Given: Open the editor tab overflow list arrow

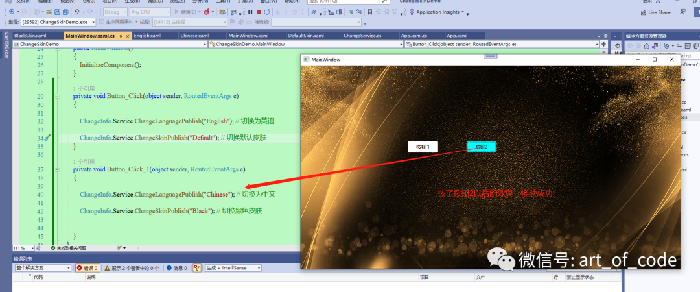Looking at the screenshot, I should [x=600, y=36].
